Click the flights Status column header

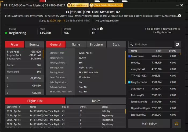[x=105, y=107]
